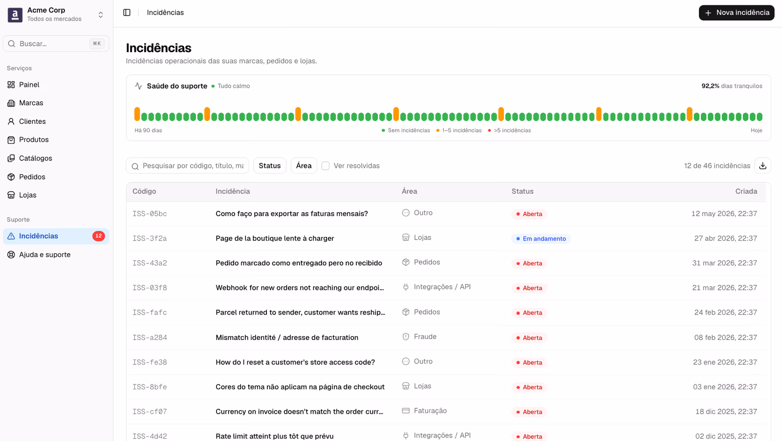Toggle the sidebar panel icon
Viewport: 782px width, 441px height.
click(127, 13)
